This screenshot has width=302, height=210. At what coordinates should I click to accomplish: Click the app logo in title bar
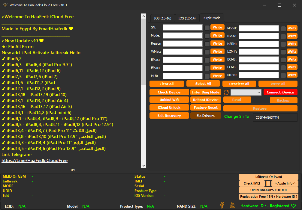[x=5, y=5]
